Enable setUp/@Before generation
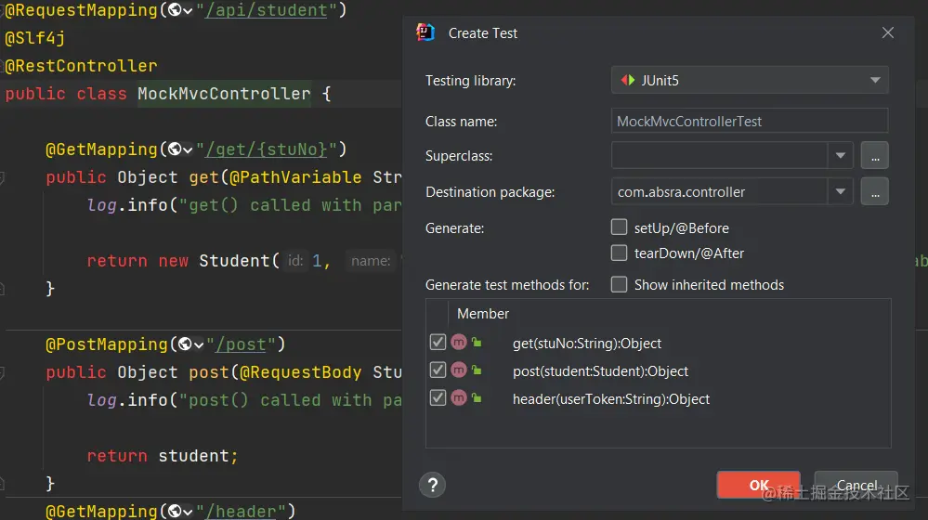Screen dimensions: 928x520 tap(619, 227)
